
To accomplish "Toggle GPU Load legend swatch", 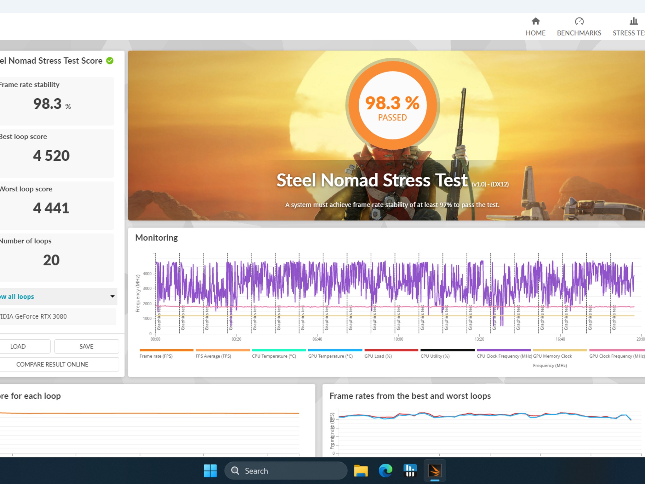I will tap(391, 350).
